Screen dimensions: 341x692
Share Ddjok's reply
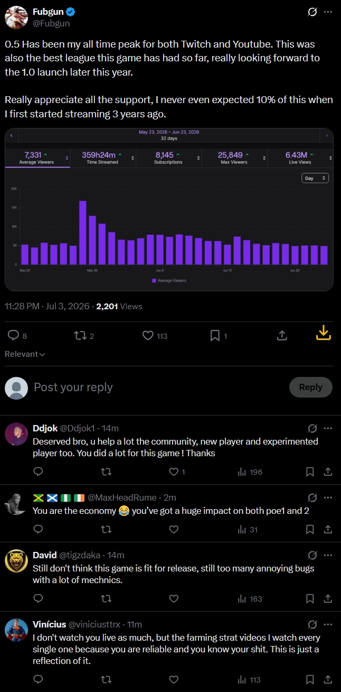(x=327, y=472)
